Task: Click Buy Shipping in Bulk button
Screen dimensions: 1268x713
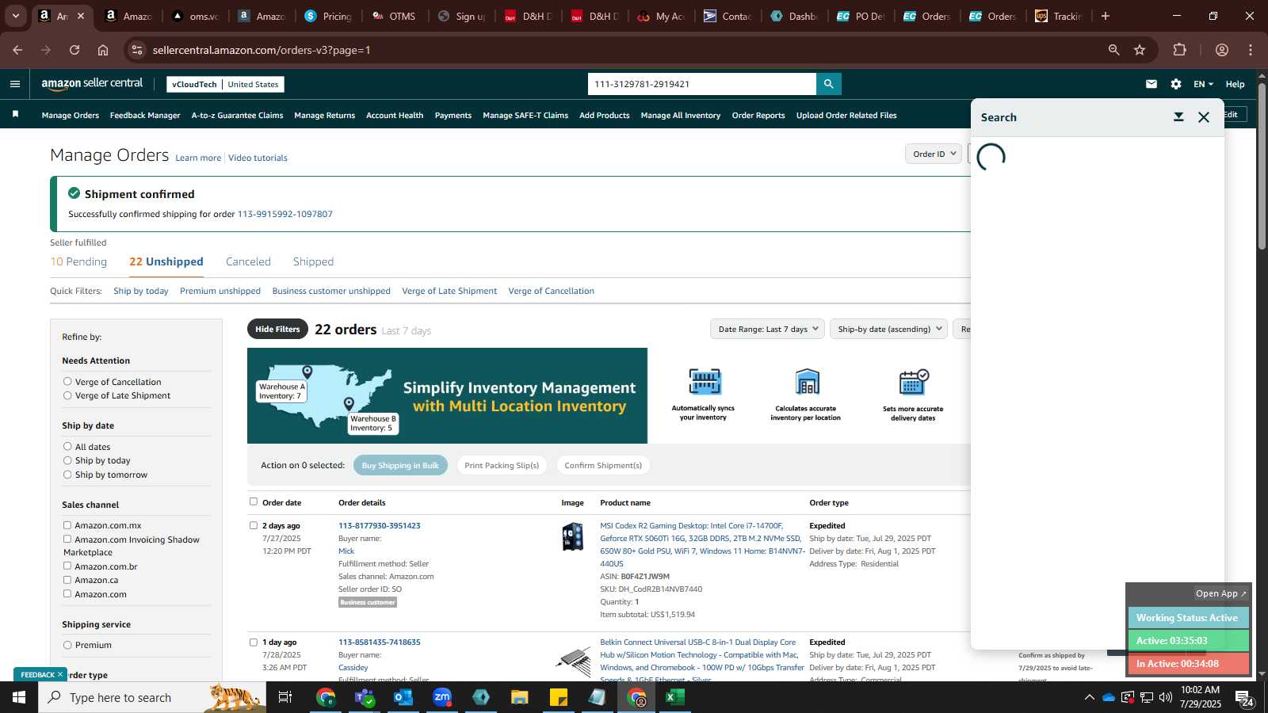Action: coord(400,465)
